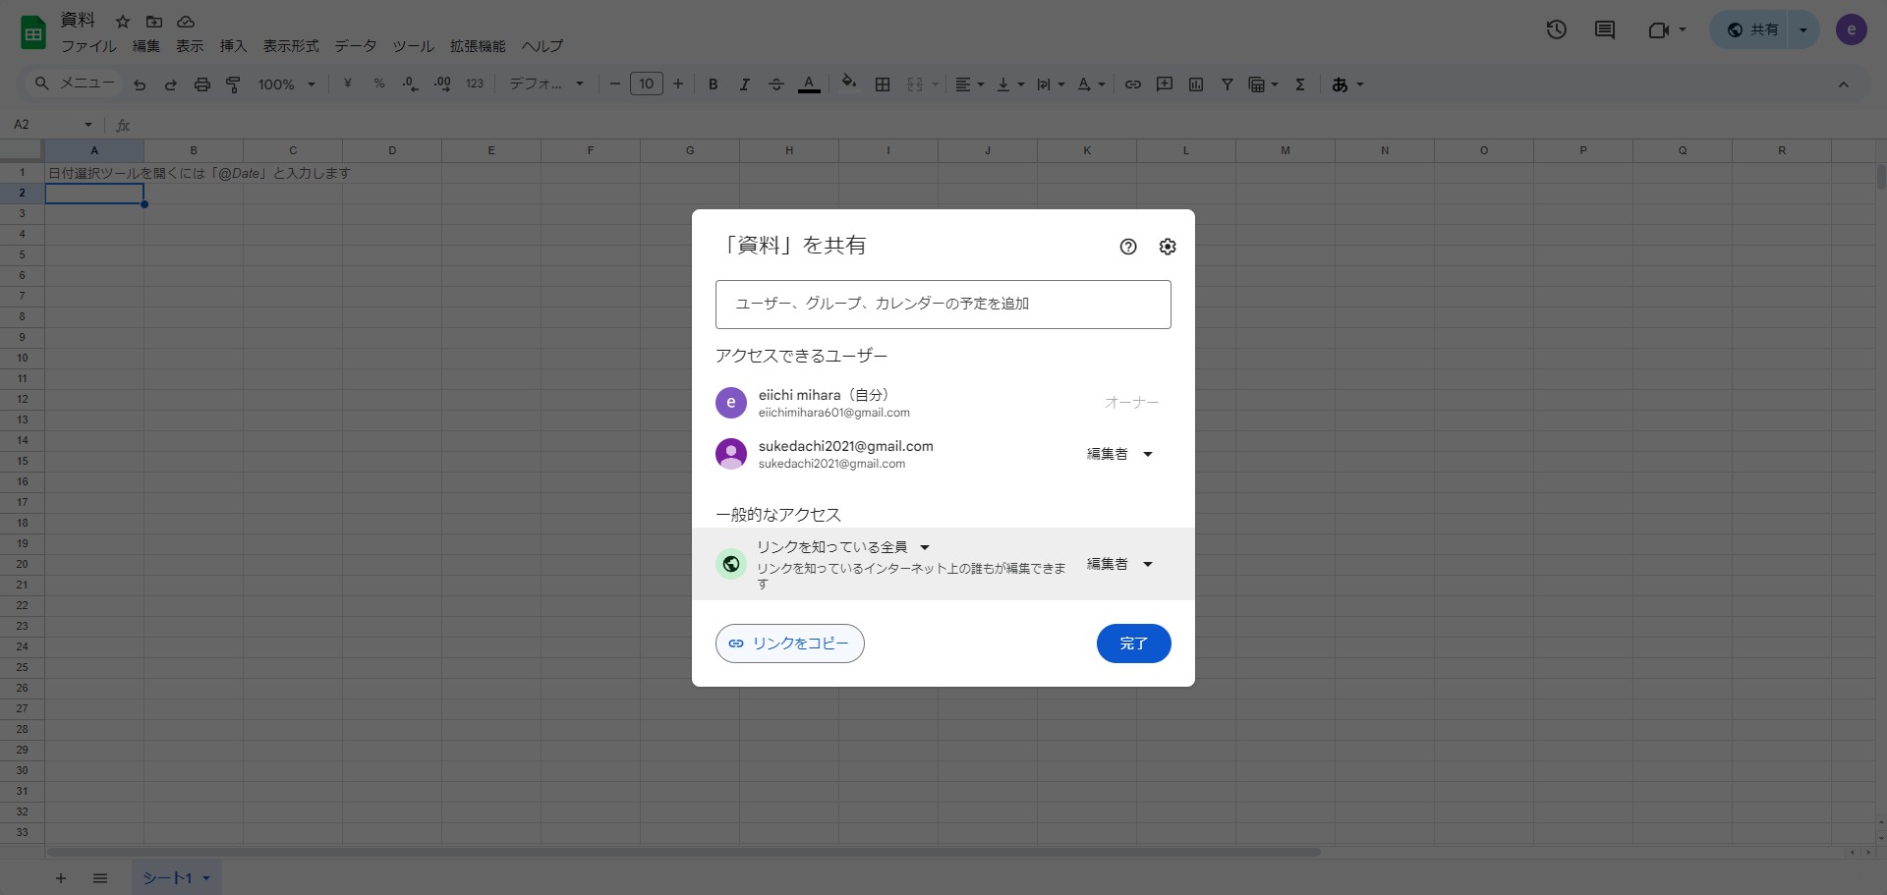
Task: Start a Meet call camera icon
Action: (x=1659, y=29)
